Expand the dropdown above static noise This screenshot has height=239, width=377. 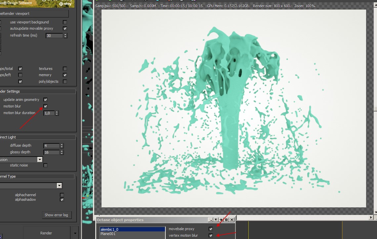pyautogui.click(x=40, y=160)
